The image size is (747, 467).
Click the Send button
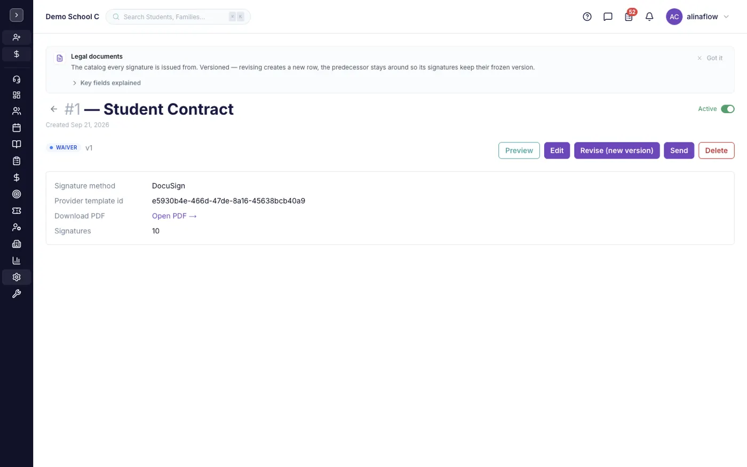click(x=679, y=151)
